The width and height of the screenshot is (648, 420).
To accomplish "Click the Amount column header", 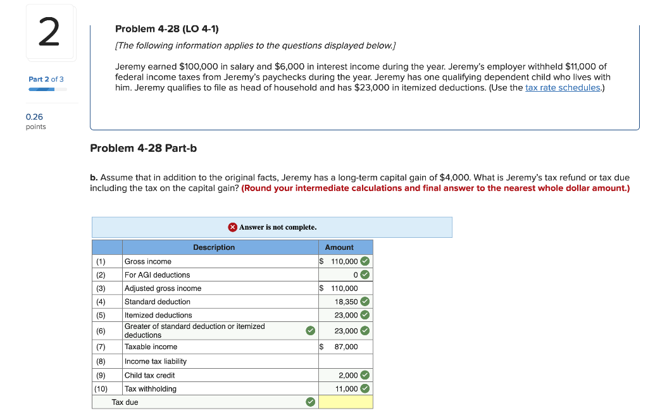I will tap(339, 247).
